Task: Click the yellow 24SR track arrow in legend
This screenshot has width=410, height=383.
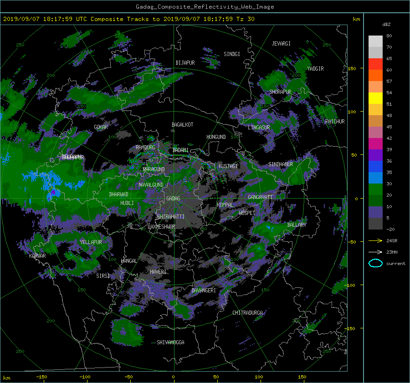Action: (375, 241)
